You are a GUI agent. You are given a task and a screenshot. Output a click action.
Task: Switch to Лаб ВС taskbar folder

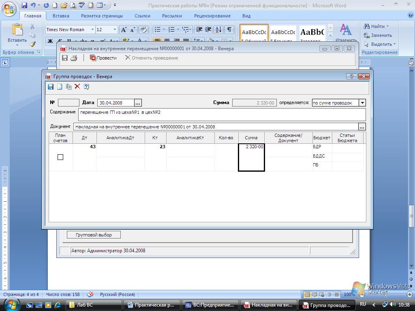pyautogui.click(x=93, y=305)
